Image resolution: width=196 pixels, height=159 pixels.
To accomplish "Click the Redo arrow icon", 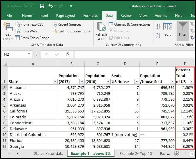I will coord(61,6).
